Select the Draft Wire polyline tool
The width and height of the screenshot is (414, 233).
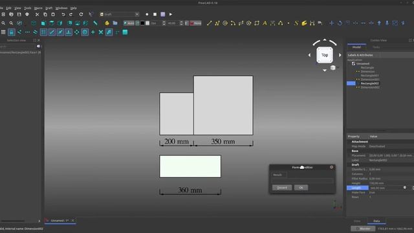pos(217,23)
